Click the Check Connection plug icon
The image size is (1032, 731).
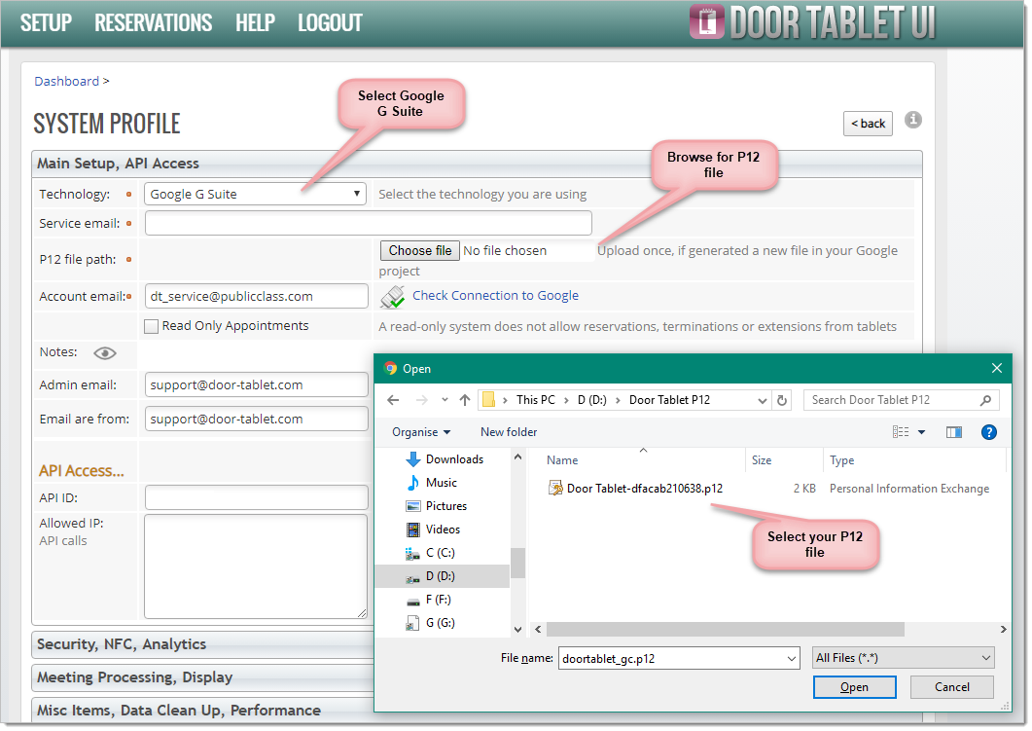[x=393, y=297]
